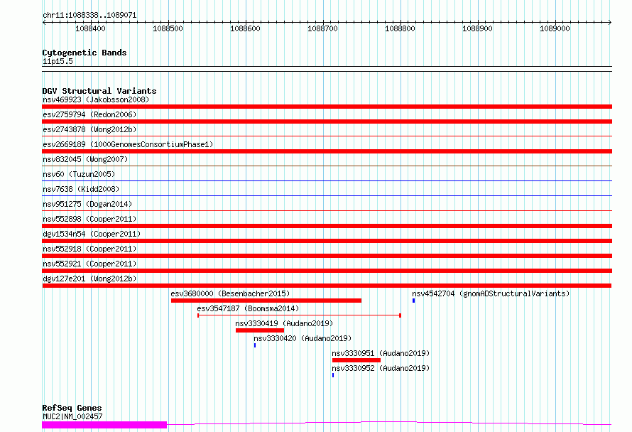Select nsv552918 (Cooper2011) variant label
Image resolution: width=632 pixels, height=432 pixels.
click(89, 249)
